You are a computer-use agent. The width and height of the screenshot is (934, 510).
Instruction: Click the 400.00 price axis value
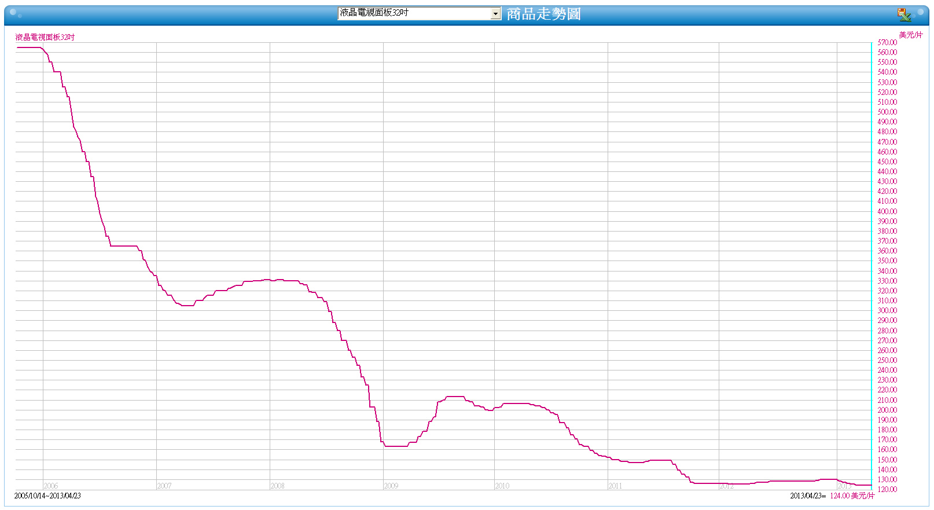click(887, 211)
